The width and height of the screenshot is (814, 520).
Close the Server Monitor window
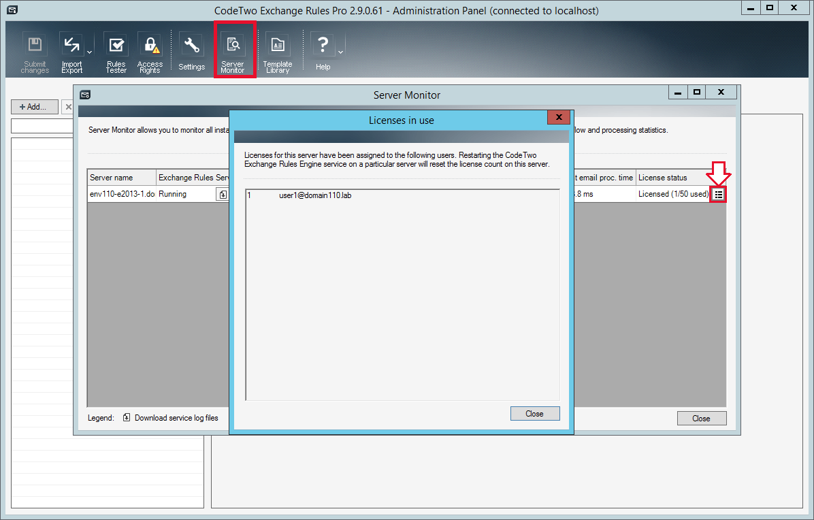702,418
